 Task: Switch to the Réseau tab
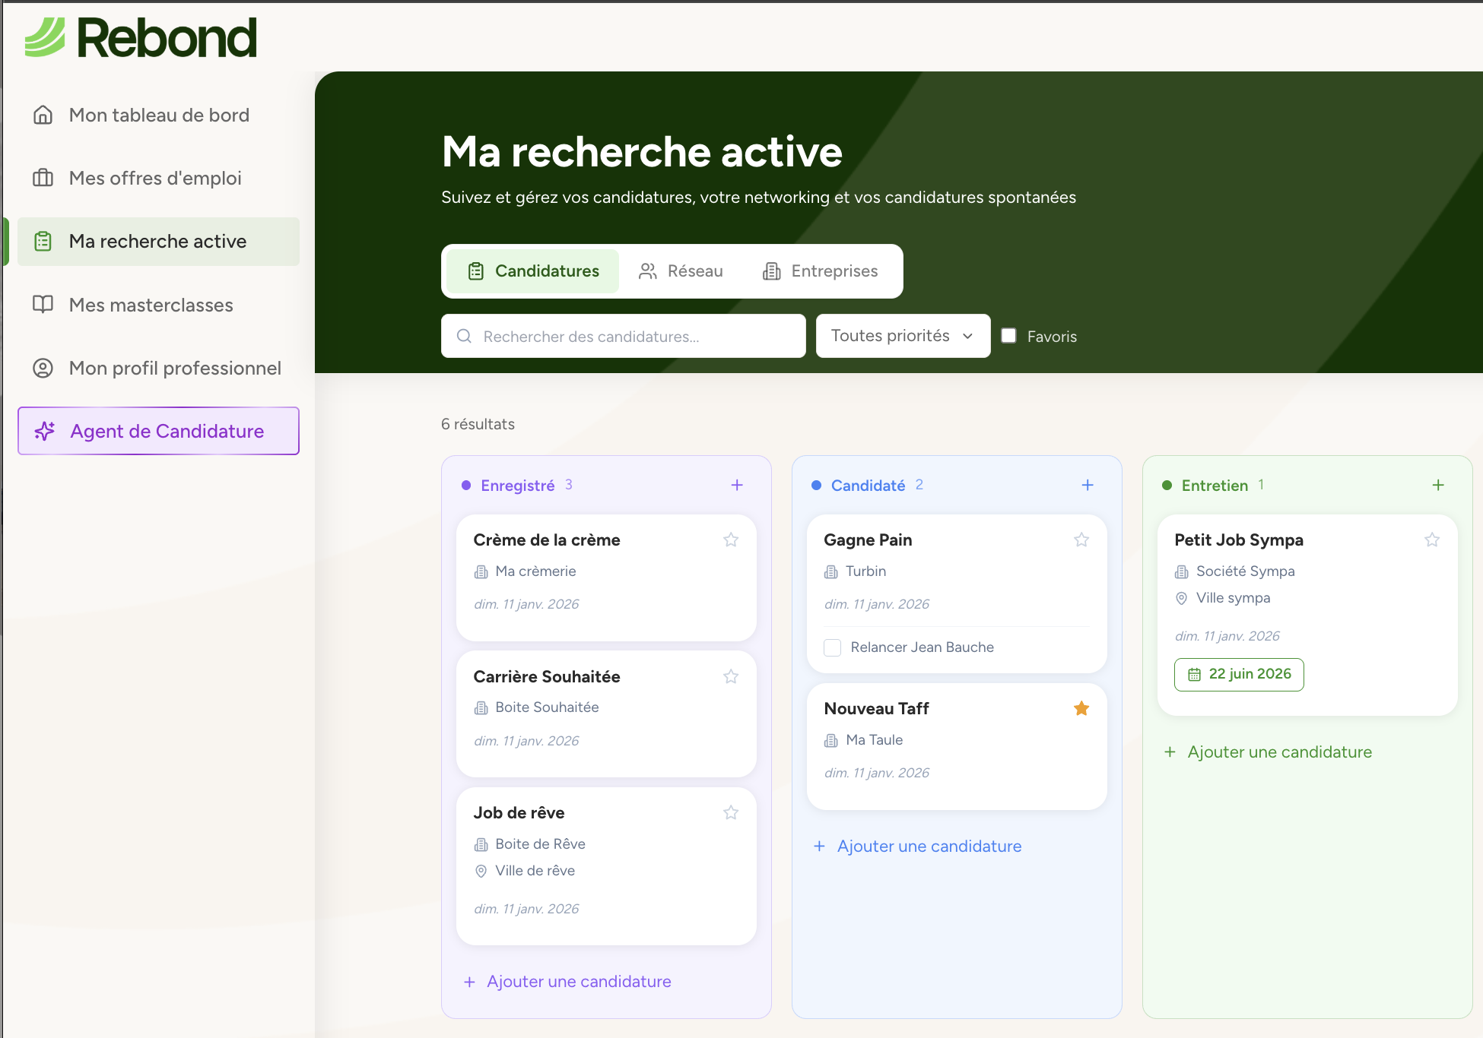[x=681, y=271]
